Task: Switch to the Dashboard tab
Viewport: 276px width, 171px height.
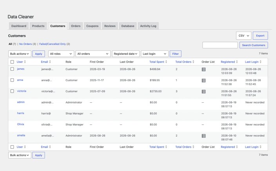Action: [x=19, y=26]
